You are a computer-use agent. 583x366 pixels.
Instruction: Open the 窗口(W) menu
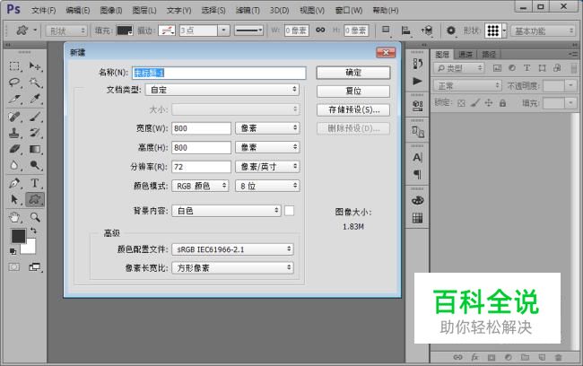pos(349,11)
